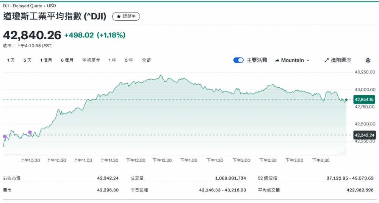Select the 全部 time range
Screen dimensions: 379x203
146,60
